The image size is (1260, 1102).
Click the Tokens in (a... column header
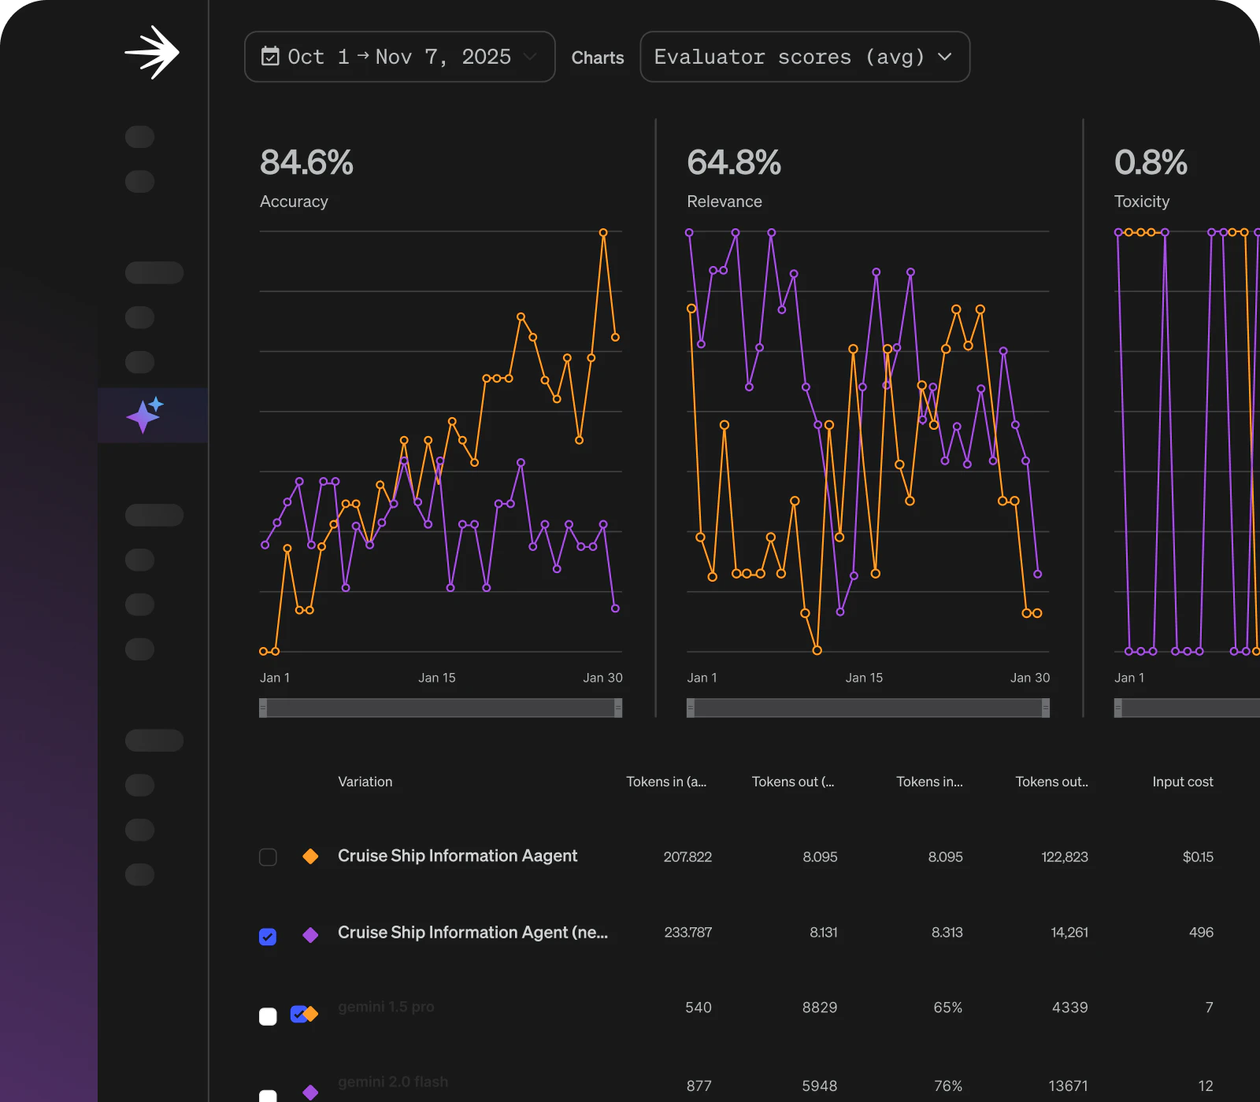point(665,782)
